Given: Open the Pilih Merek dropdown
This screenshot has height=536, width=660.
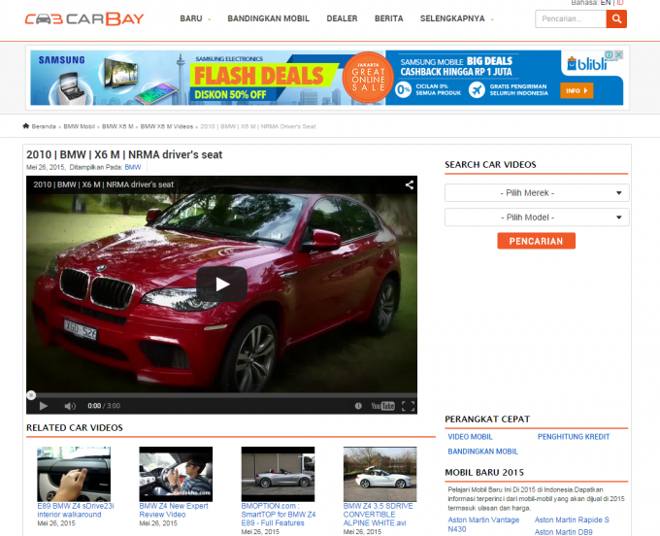Looking at the screenshot, I should coord(537,193).
